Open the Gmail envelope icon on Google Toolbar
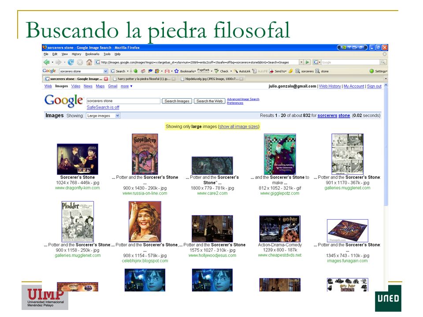 tap(167, 71)
